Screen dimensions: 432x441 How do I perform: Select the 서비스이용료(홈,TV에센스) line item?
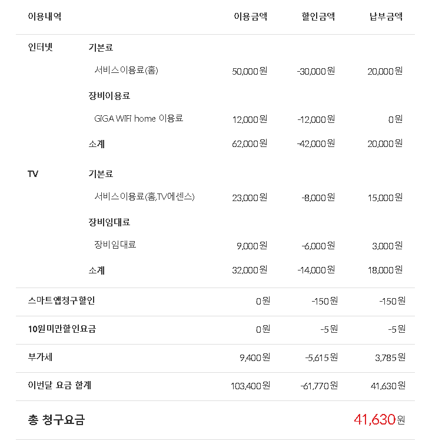pyautogui.click(x=144, y=196)
